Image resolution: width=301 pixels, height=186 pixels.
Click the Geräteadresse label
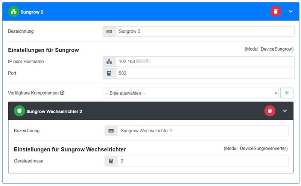tap(29, 161)
